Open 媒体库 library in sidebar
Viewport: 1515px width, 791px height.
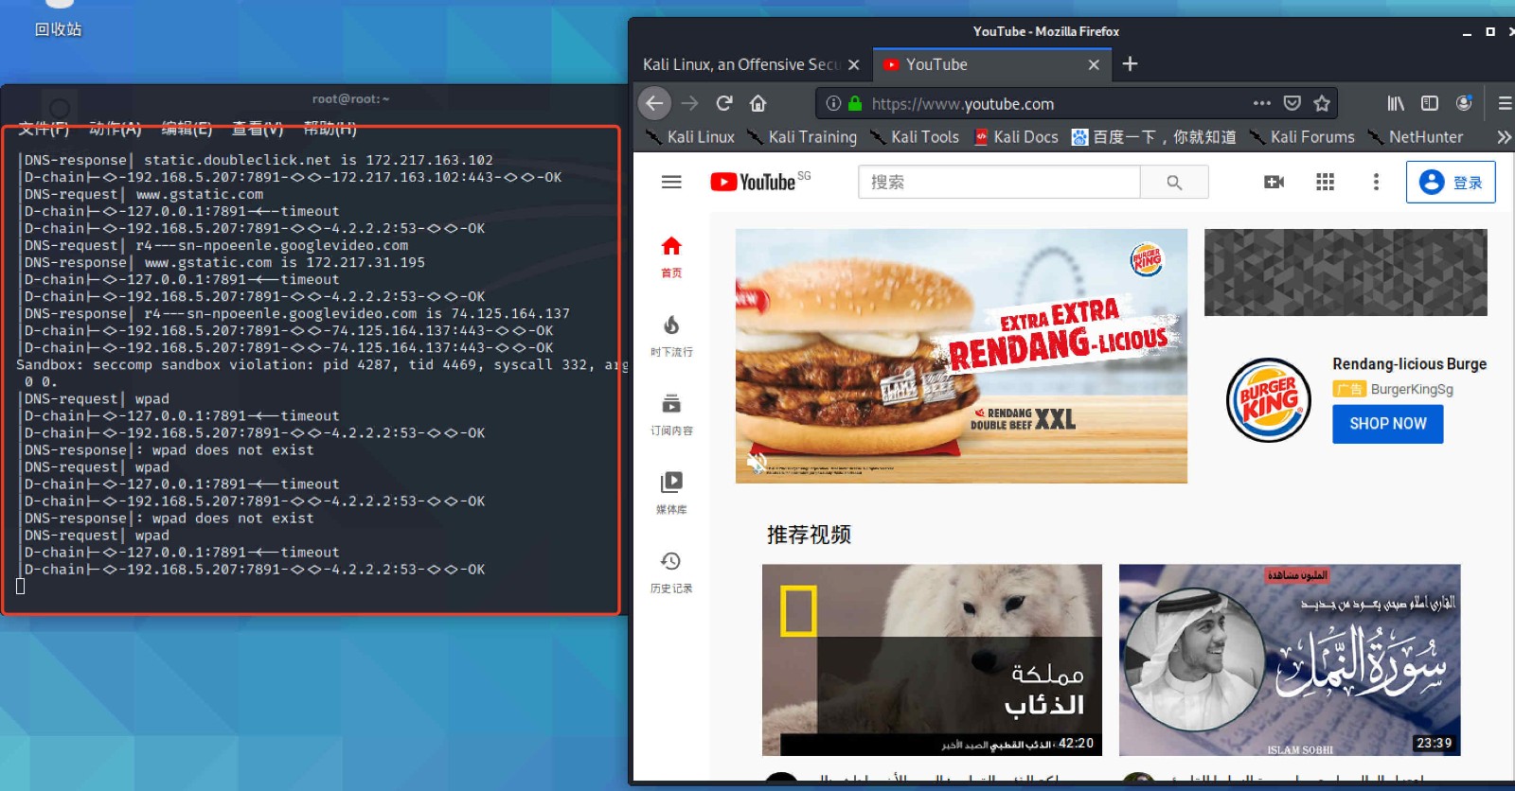pos(671,493)
